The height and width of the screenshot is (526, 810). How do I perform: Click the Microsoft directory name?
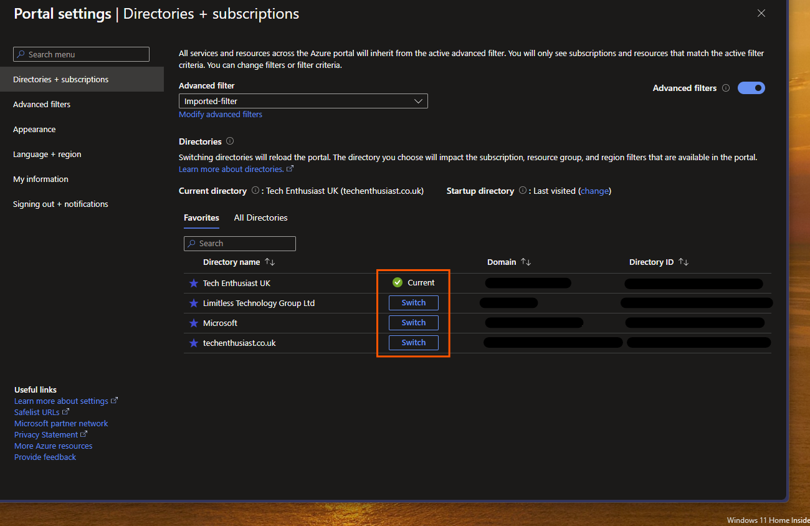click(x=220, y=323)
